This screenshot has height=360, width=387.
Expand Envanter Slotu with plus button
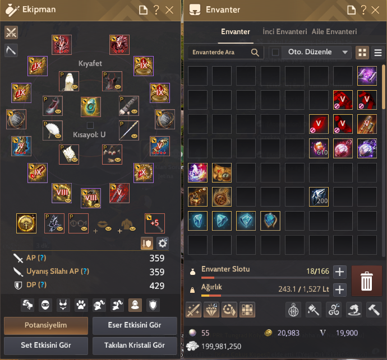pyautogui.click(x=340, y=272)
